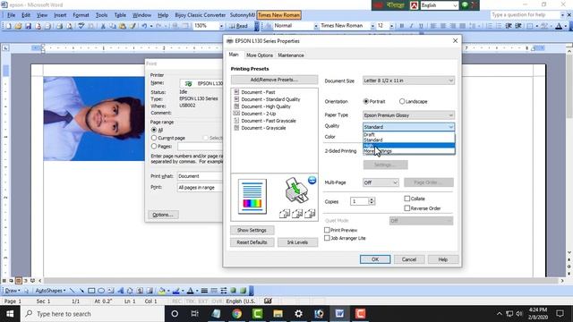
Task: Click the drawing toolbar Font Color icon
Action: pos(190,291)
